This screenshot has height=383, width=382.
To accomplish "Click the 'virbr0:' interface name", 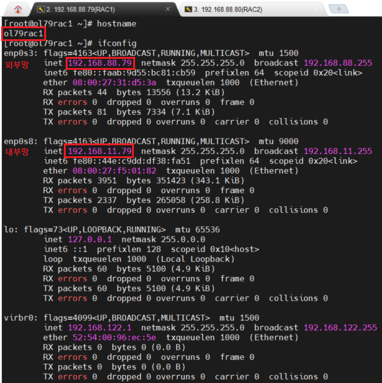I will pos(21,318).
